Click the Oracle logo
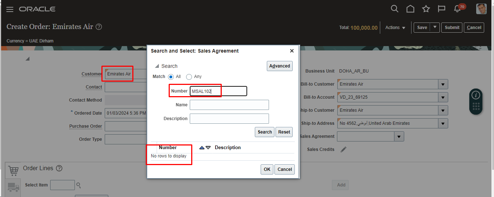494x197 pixels. [x=37, y=9]
